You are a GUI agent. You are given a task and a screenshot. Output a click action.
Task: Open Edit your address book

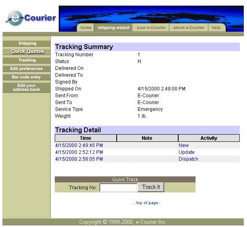point(27,88)
